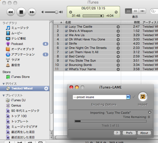Screen dimensions: 158x143
Task: Open 90 年代ミュージック smart playlist
Action: [25, 111]
